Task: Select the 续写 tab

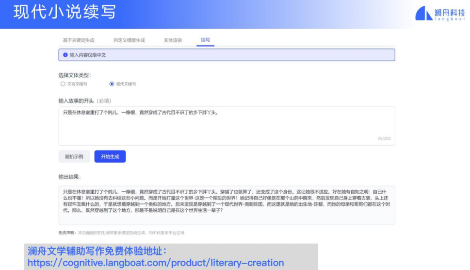Action: point(205,40)
